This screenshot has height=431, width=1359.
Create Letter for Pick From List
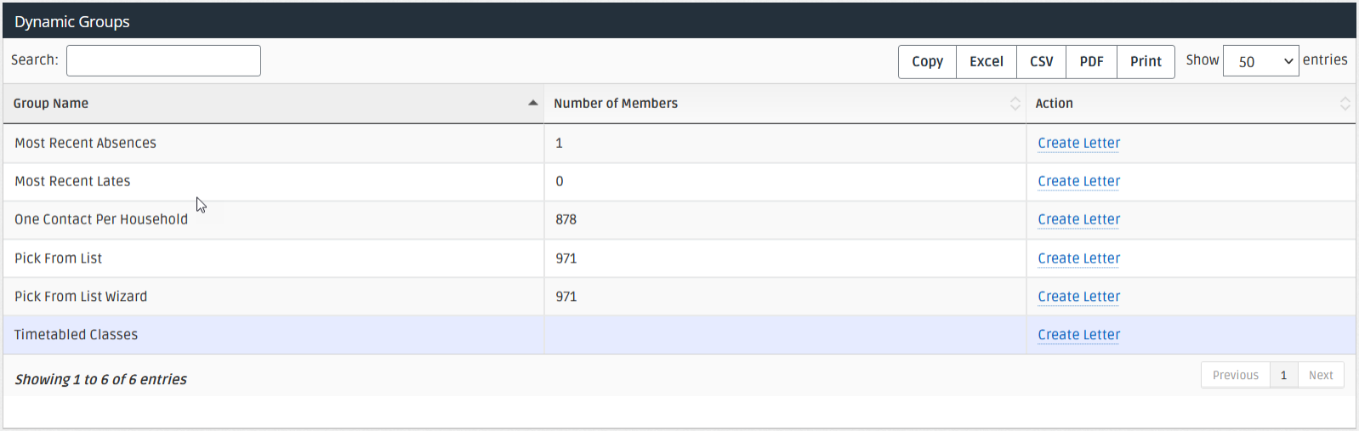tap(1078, 258)
